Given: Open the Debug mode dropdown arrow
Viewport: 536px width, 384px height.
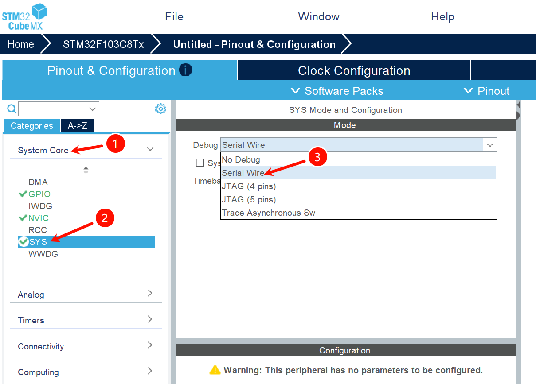Looking at the screenshot, I should coord(490,145).
